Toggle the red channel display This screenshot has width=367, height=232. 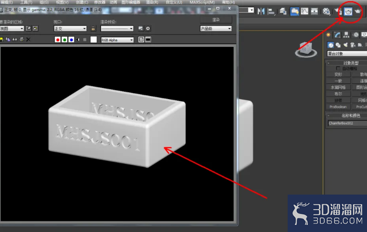pos(58,40)
